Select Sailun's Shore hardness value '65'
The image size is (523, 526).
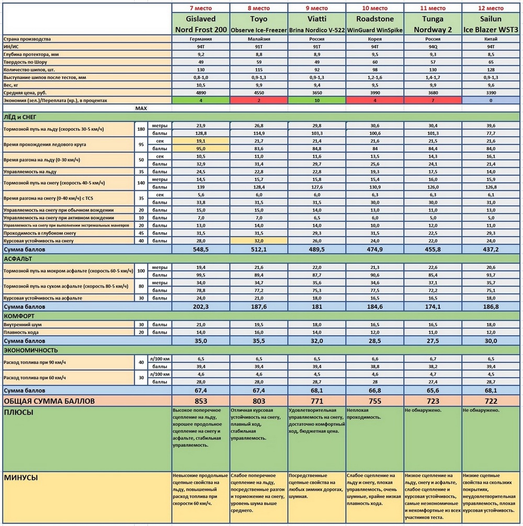(x=491, y=62)
